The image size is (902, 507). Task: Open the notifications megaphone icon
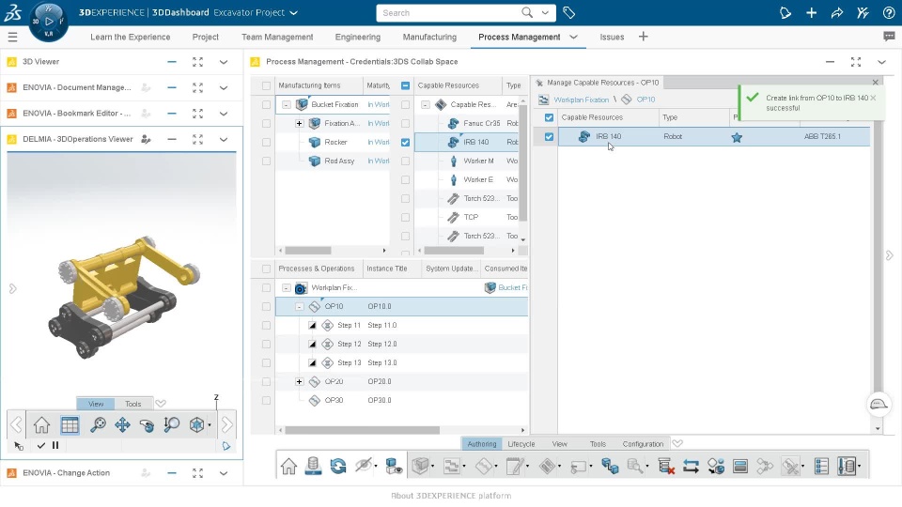(785, 12)
